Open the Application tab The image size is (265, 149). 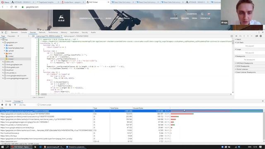click(x=75, y=32)
